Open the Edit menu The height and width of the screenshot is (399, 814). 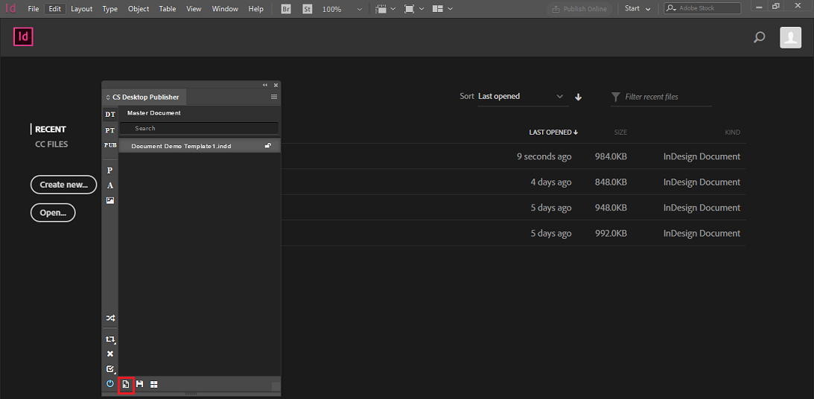[x=55, y=9]
